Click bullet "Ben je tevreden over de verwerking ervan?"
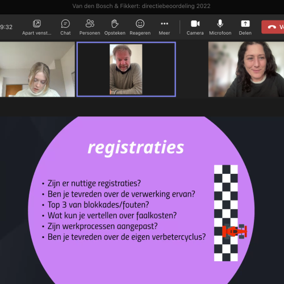Viewport: 284px width, 284px height. (x=122, y=194)
